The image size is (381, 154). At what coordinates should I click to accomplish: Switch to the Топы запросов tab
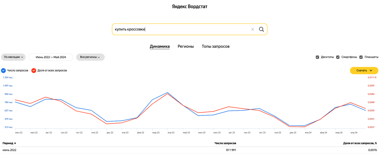216,46
